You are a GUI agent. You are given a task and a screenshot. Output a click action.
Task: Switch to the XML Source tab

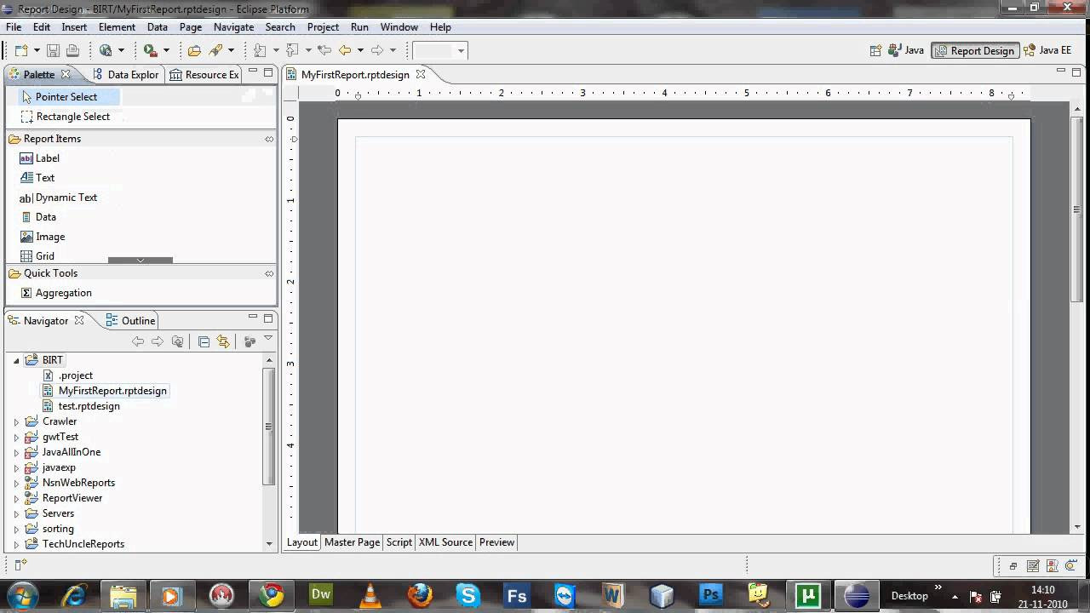[445, 542]
